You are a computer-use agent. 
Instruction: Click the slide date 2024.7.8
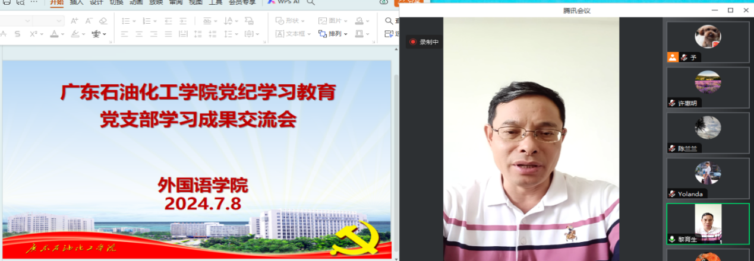[203, 203]
